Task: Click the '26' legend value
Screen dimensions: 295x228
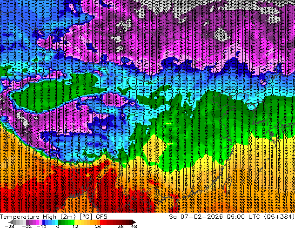Action: (98, 226)
